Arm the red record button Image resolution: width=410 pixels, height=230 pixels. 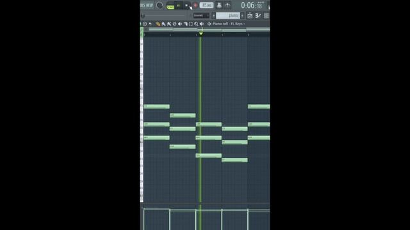click(195, 5)
